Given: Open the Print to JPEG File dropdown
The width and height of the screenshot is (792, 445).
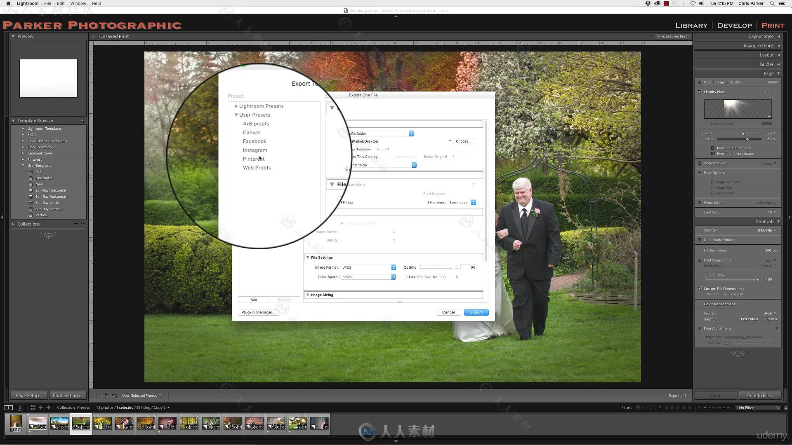Looking at the screenshot, I should pyautogui.click(x=766, y=230).
